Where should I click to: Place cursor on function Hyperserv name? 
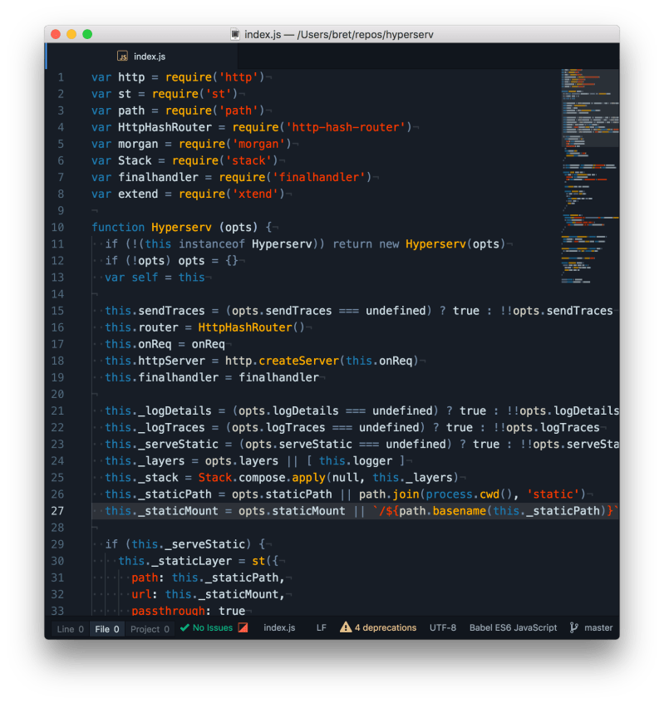(181, 228)
